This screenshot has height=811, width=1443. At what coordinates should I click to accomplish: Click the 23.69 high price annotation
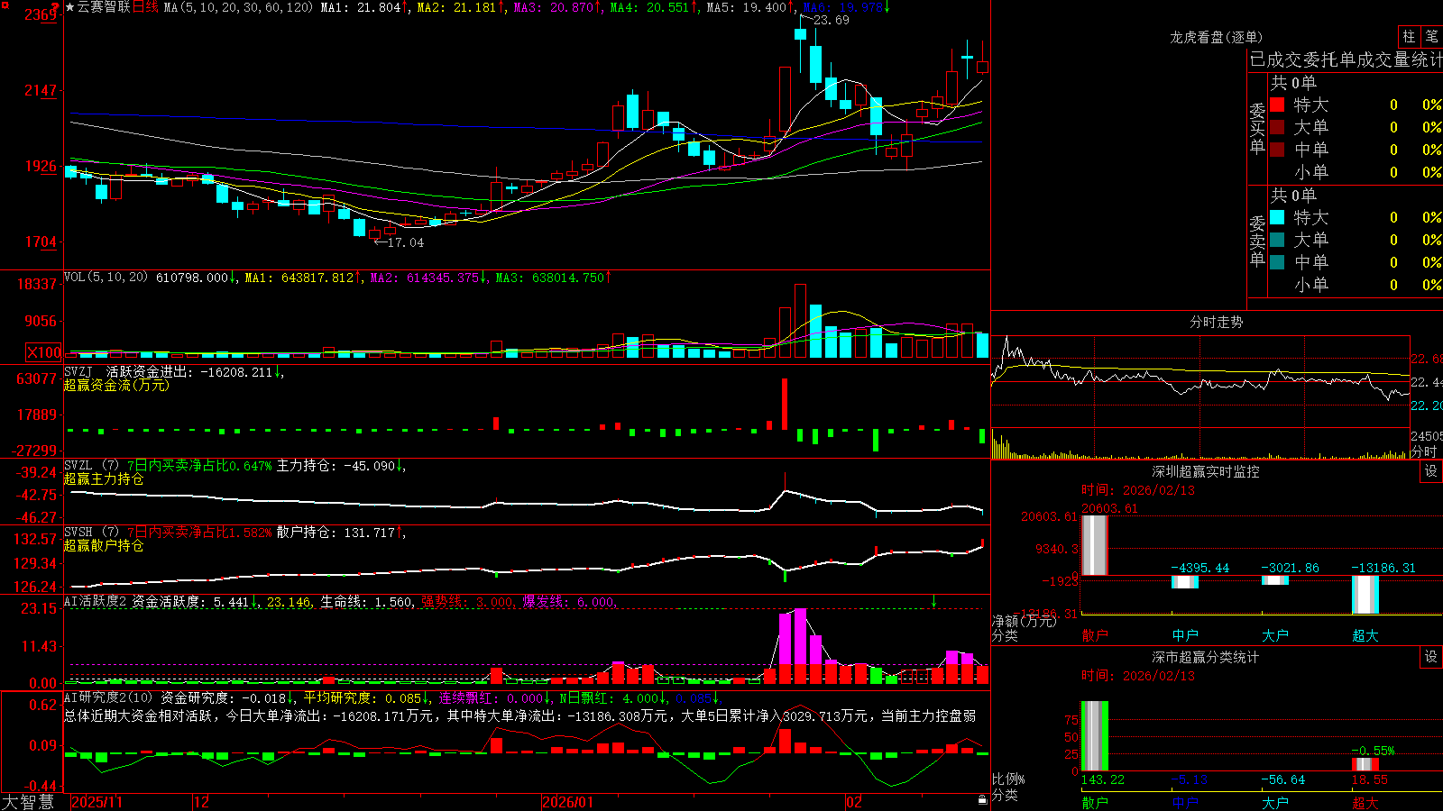[x=831, y=20]
